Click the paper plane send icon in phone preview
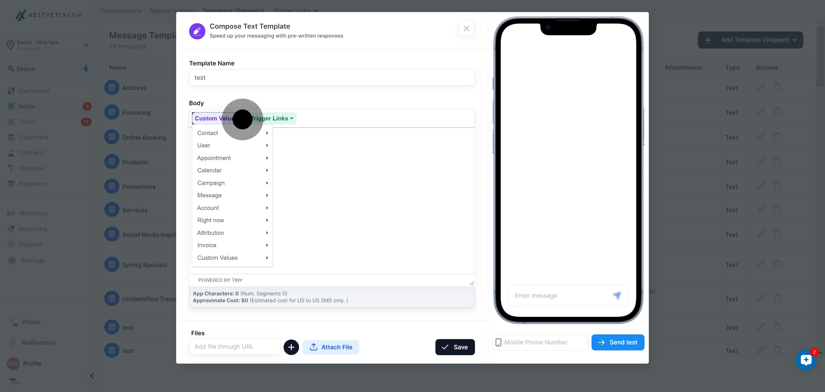 tap(617, 296)
